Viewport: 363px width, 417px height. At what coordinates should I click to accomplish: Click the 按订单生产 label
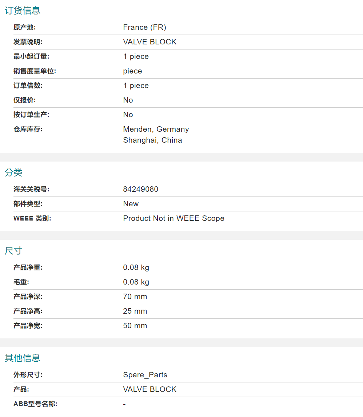(31, 115)
